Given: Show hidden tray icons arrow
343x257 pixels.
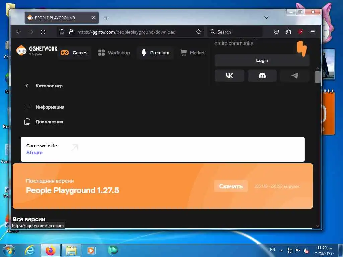Looking at the screenshot, I should [x=282, y=251].
